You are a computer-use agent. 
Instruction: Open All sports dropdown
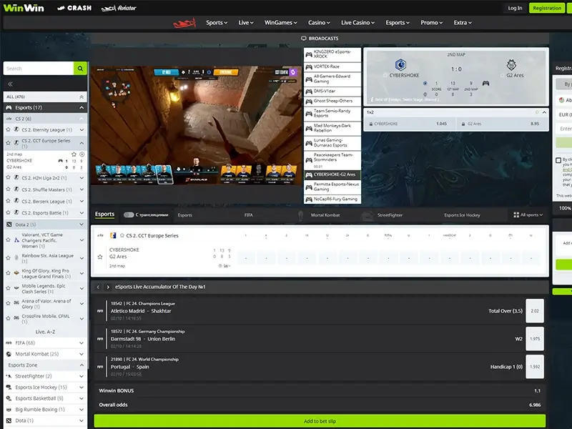528,215
